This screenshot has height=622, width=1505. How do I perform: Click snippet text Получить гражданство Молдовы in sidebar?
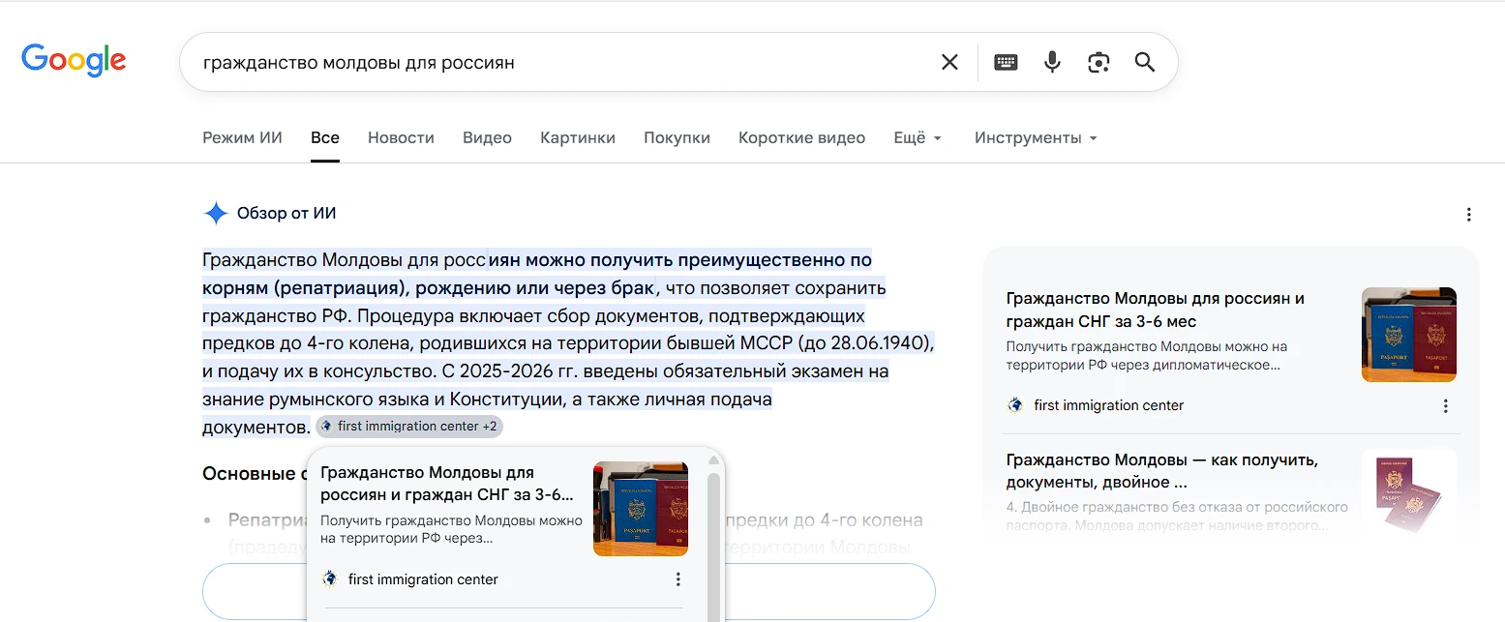tap(1147, 356)
